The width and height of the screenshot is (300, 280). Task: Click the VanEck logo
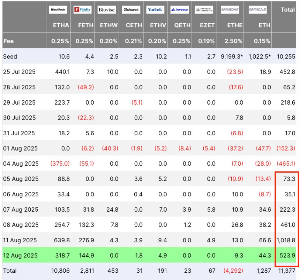point(155,9)
